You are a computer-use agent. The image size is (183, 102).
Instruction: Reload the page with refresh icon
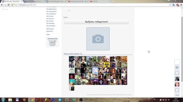point(9,5)
